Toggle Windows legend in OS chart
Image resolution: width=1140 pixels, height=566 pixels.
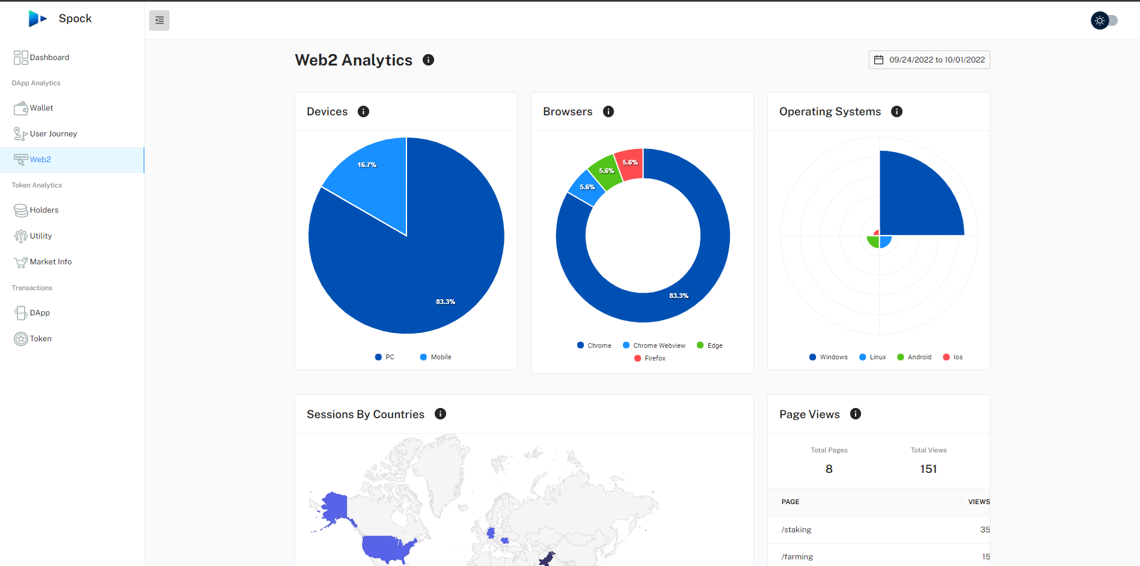(x=829, y=357)
